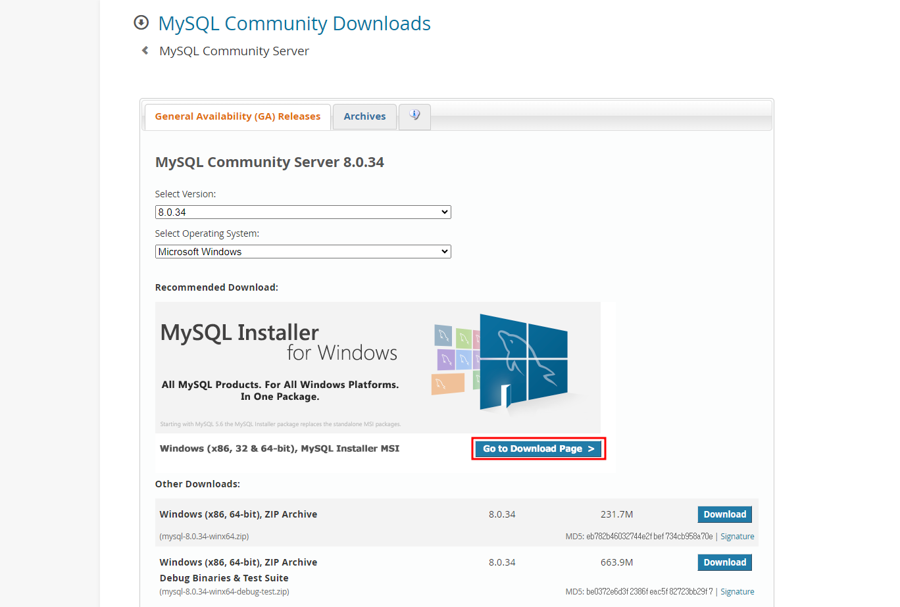
Task: Click the Other Downloads: label
Action: [x=197, y=484]
